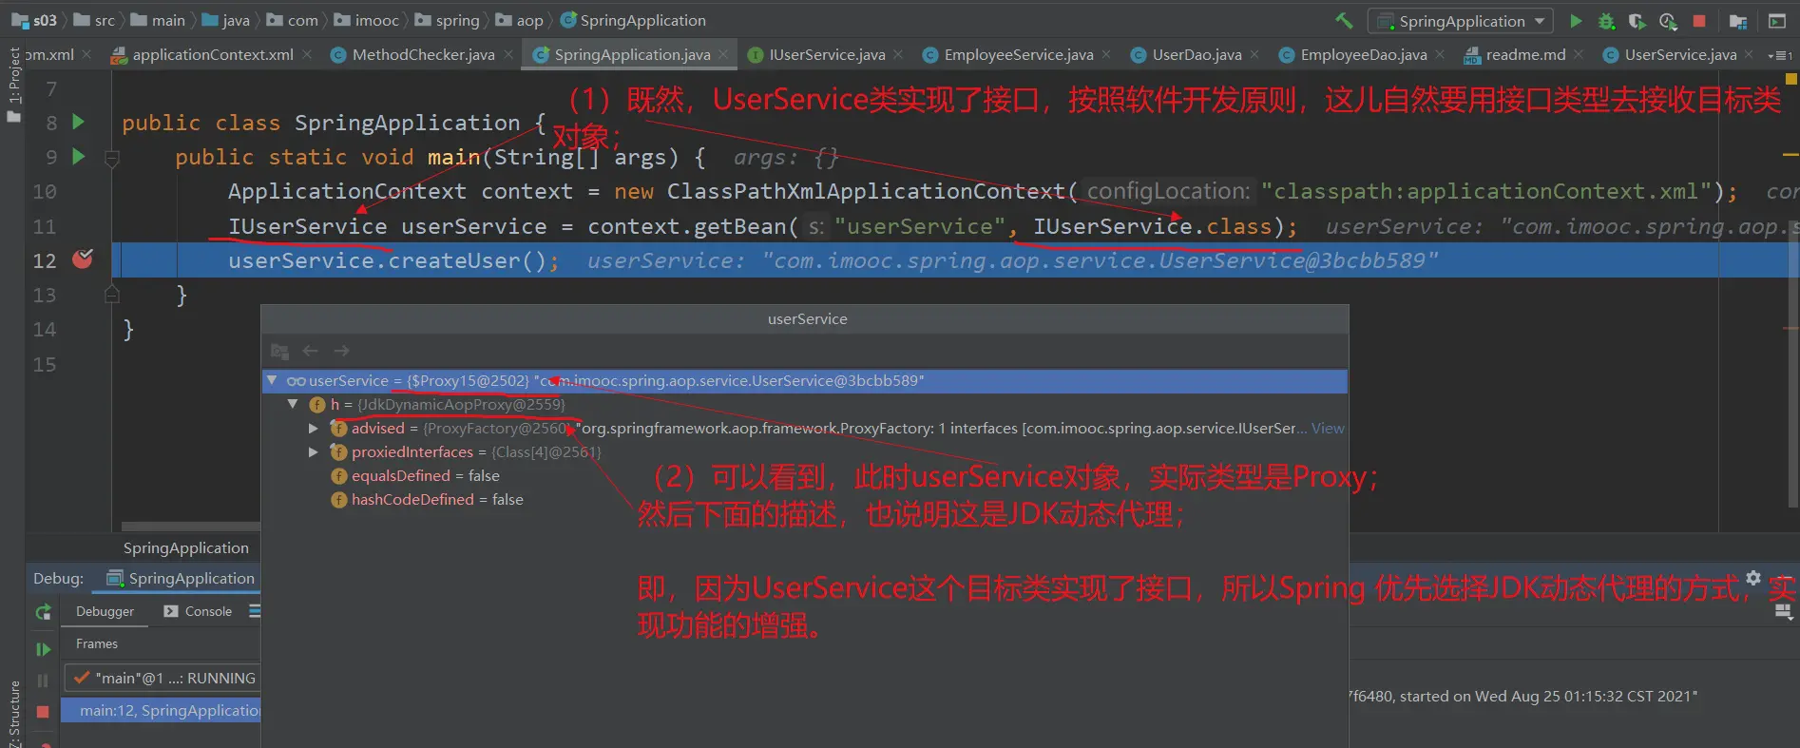Open the Project tool window from the sidebar
The width and height of the screenshot is (1800, 748).
14,85
